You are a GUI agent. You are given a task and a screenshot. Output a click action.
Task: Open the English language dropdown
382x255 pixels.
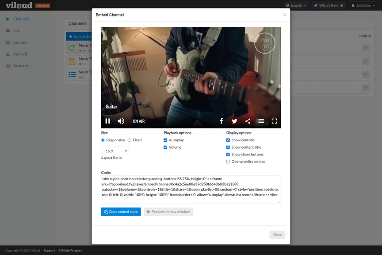295,5
